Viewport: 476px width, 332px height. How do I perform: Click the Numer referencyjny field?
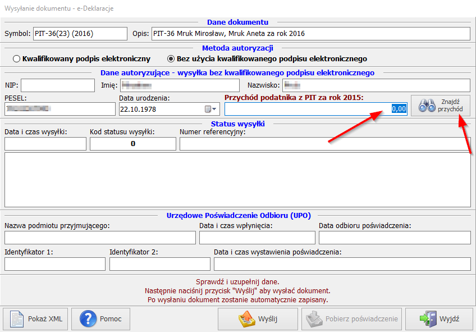point(324,144)
